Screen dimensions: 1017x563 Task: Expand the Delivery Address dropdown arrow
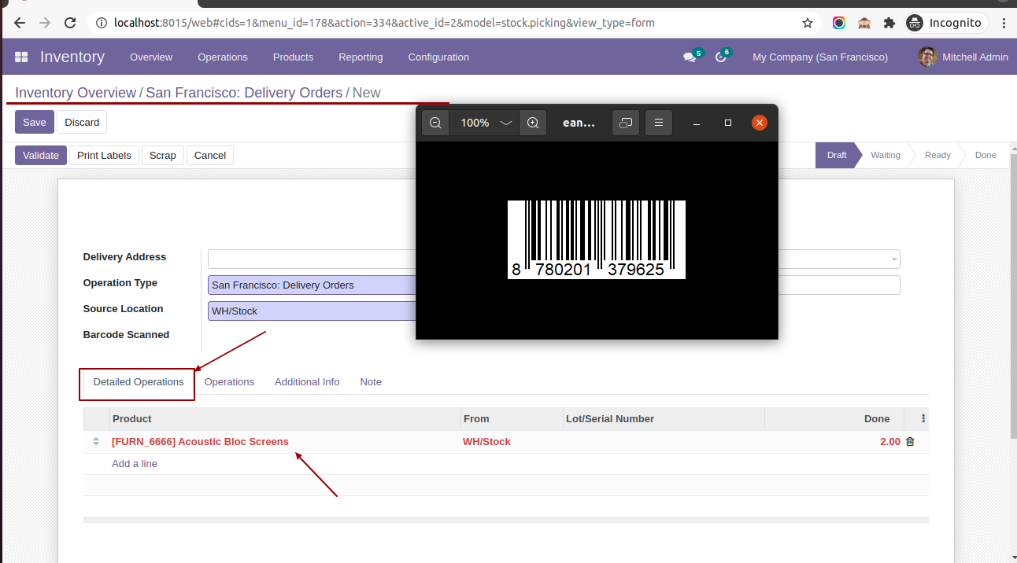pos(893,259)
